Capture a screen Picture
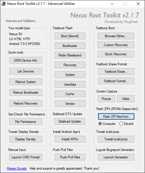 coord(107,99)
